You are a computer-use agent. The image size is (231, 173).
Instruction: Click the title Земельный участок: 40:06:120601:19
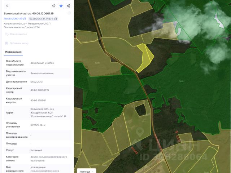click(29, 14)
